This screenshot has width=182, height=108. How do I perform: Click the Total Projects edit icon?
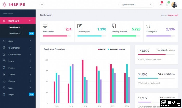click(x=80, y=26)
